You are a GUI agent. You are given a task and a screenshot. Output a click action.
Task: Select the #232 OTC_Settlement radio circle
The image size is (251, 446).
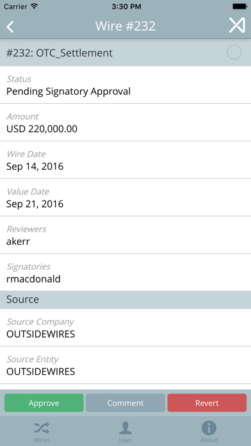point(234,53)
